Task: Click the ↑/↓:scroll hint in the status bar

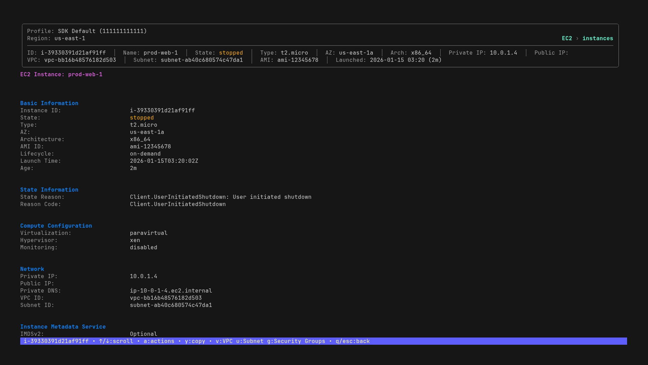Action: tap(116, 341)
